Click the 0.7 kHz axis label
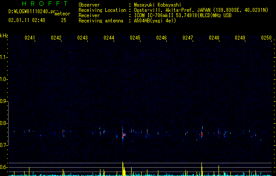The width and height of the screenshot is (276, 176). 4,145
